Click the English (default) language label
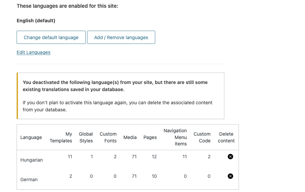The image size is (305, 192). coord(36,21)
